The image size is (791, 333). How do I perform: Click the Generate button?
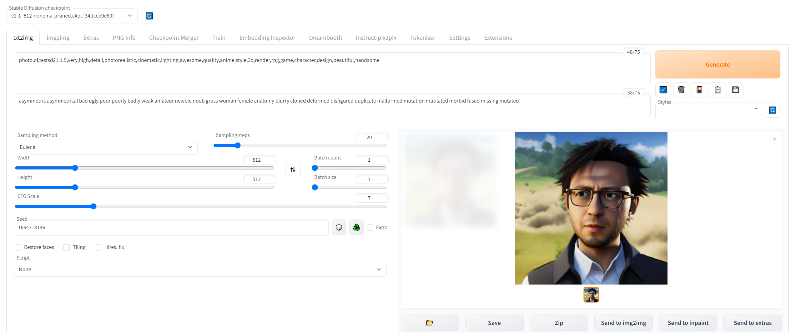point(718,65)
